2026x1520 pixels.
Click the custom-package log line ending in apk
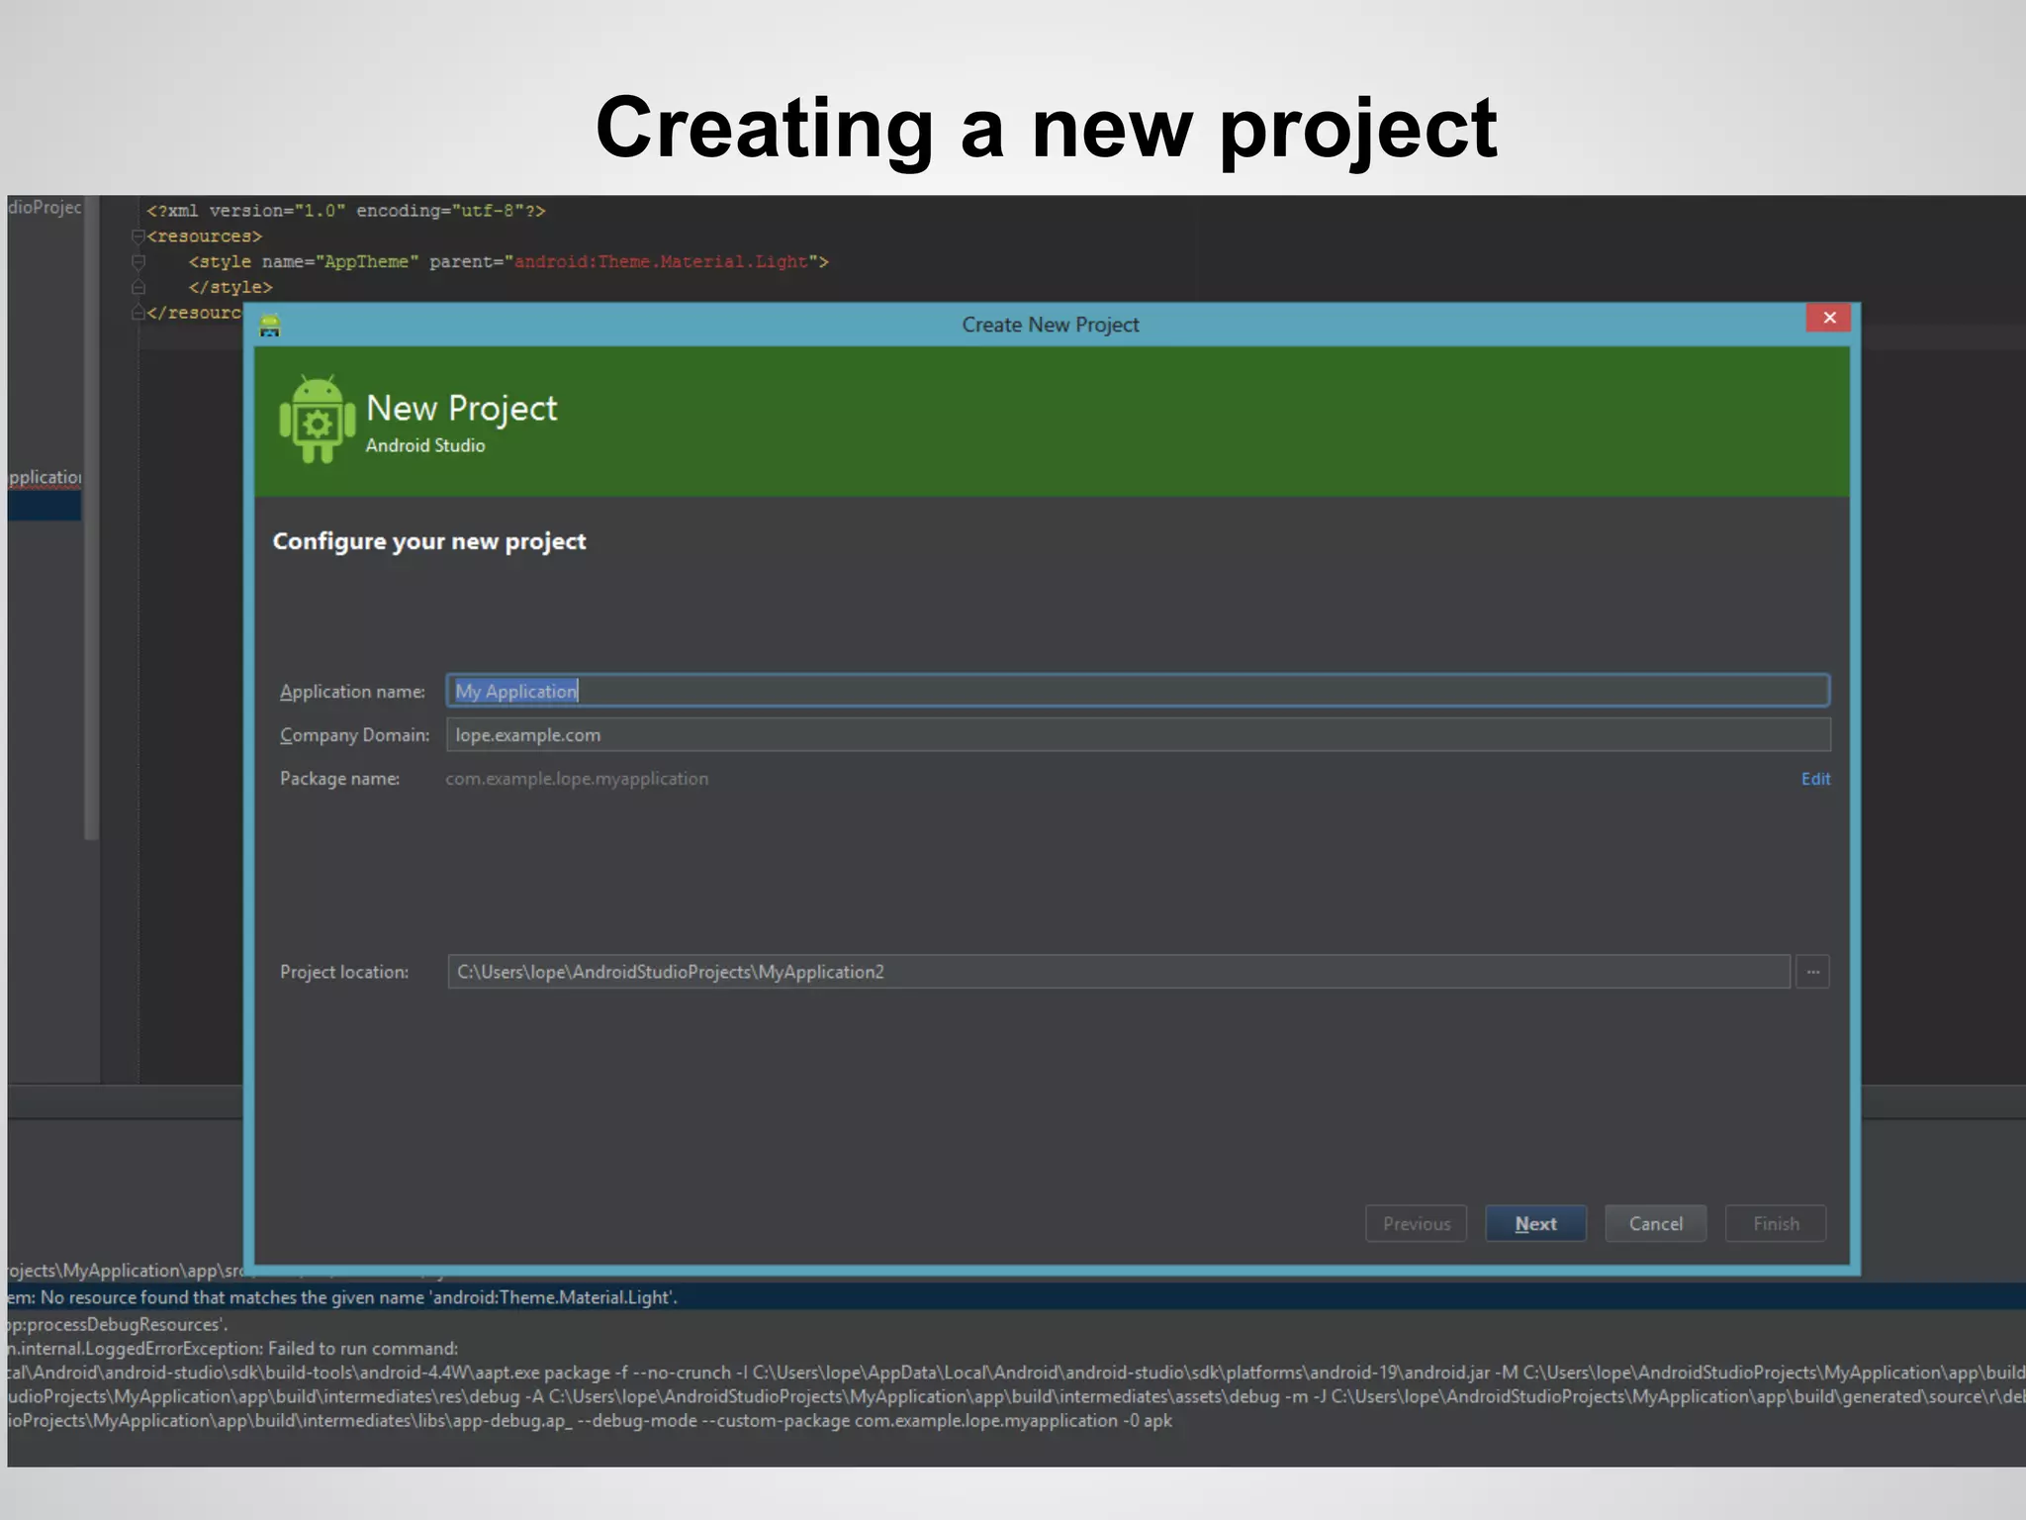(590, 1420)
